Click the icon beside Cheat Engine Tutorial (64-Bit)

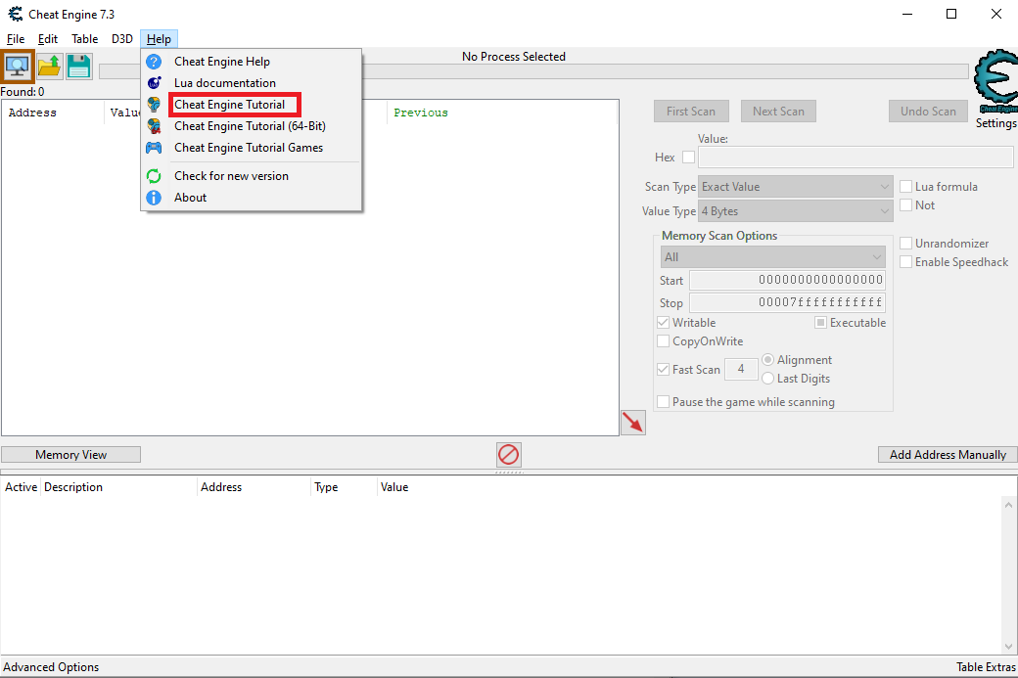tap(154, 126)
